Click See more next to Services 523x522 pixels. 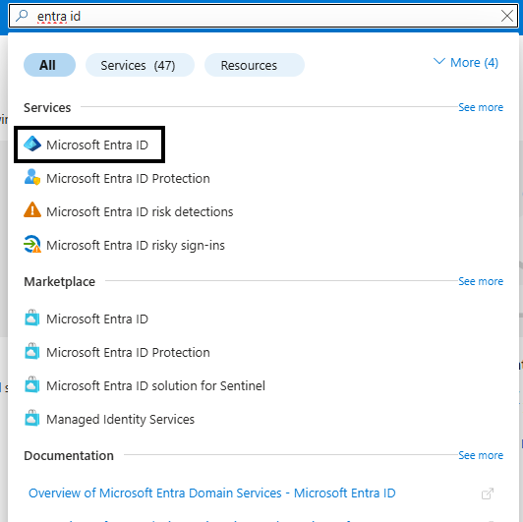tap(481, 107)
